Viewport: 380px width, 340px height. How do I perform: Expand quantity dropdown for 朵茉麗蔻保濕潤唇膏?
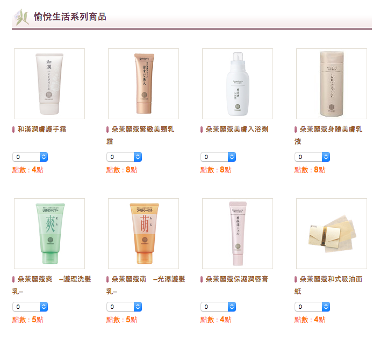click(x=218, y=307)
